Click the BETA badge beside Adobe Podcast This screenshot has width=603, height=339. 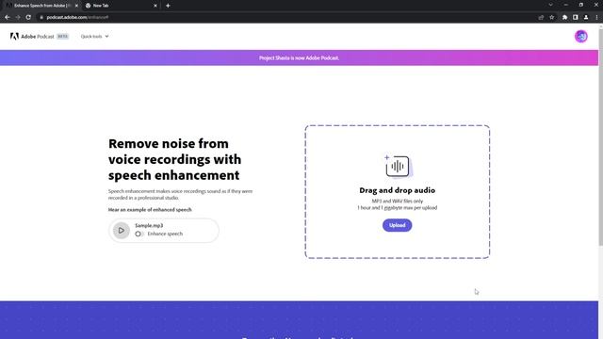tap(63, 37)
